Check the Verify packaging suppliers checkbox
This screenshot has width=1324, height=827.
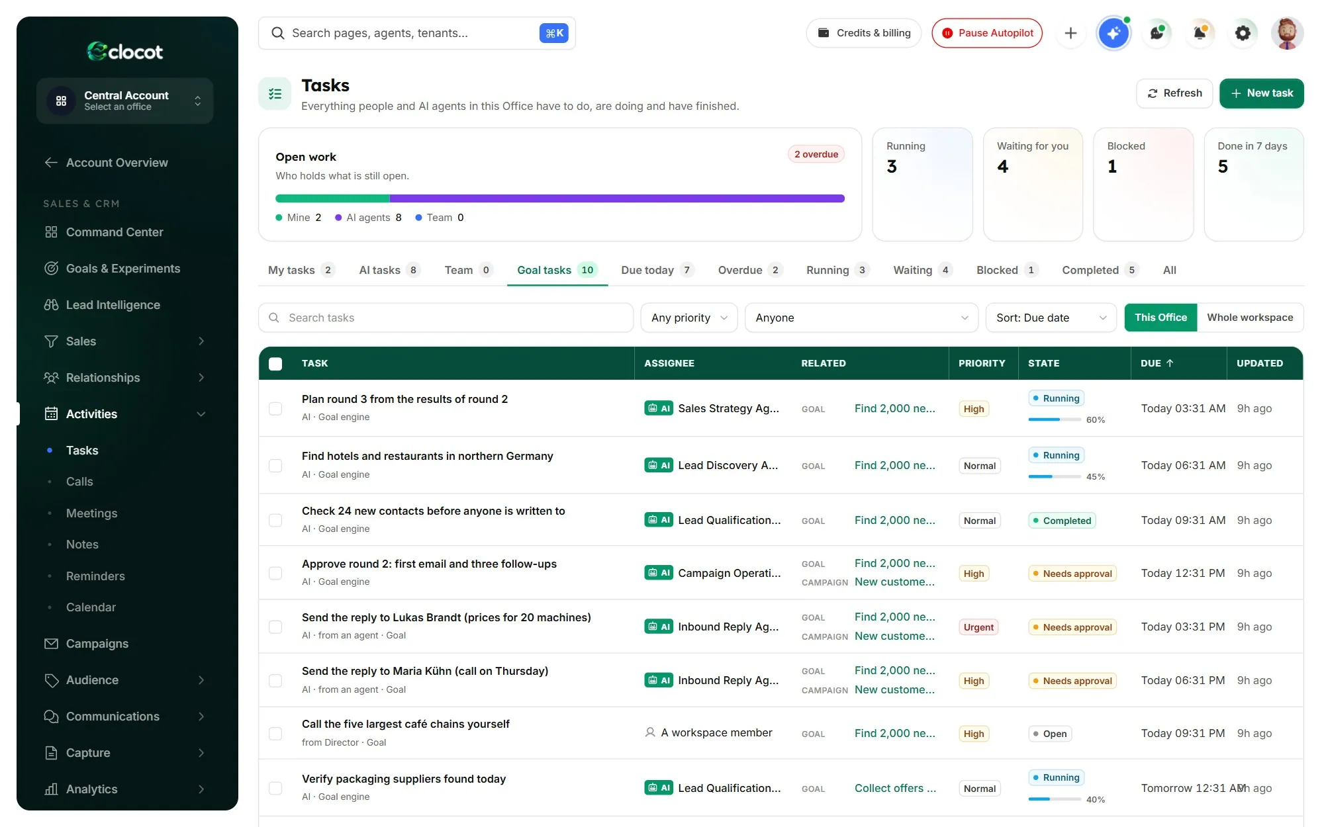pos(275,788)
